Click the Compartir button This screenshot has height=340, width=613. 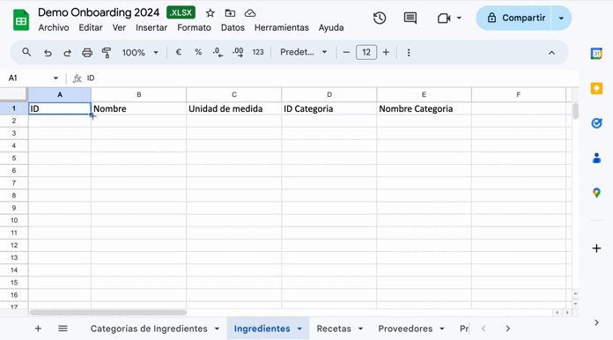tap(513, 18)
